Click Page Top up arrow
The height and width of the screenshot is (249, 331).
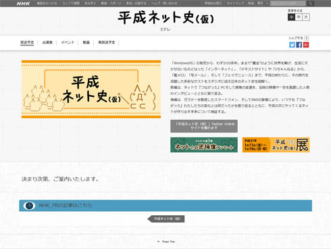point(159,242)
